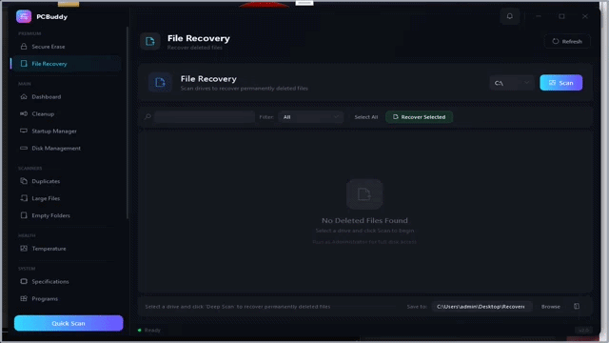Screen dimensions: 609x343
Task: Click Select All
Action: 365,116
